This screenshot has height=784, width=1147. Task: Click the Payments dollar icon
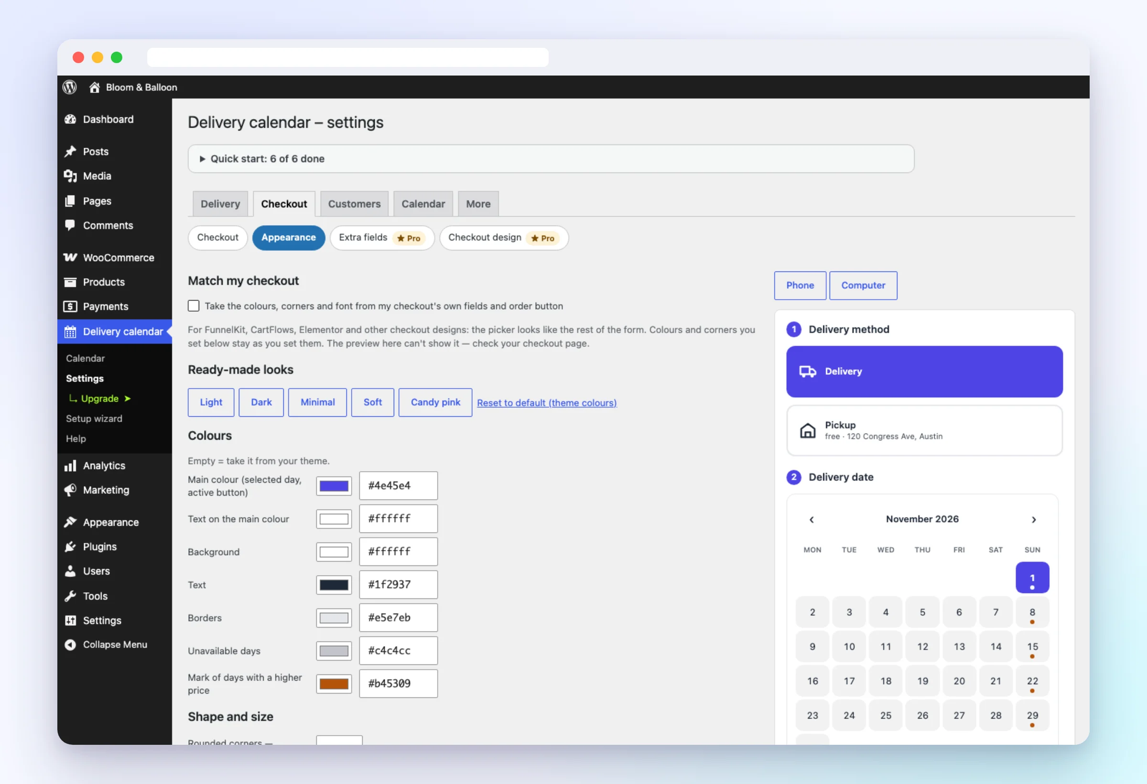point(70,306)
